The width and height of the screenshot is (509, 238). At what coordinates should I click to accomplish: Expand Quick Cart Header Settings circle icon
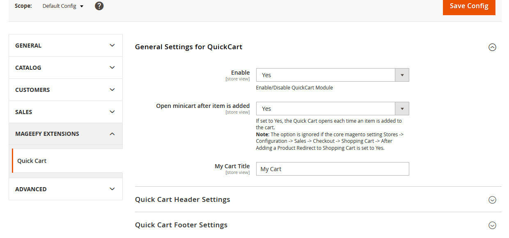click(492, 200)
